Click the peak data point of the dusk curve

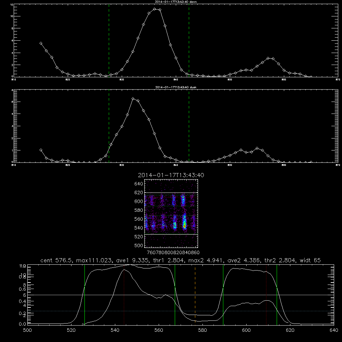(133, 99)
